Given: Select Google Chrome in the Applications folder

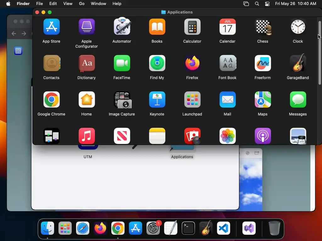Looking at the screenshot, I should pos(52,99).
